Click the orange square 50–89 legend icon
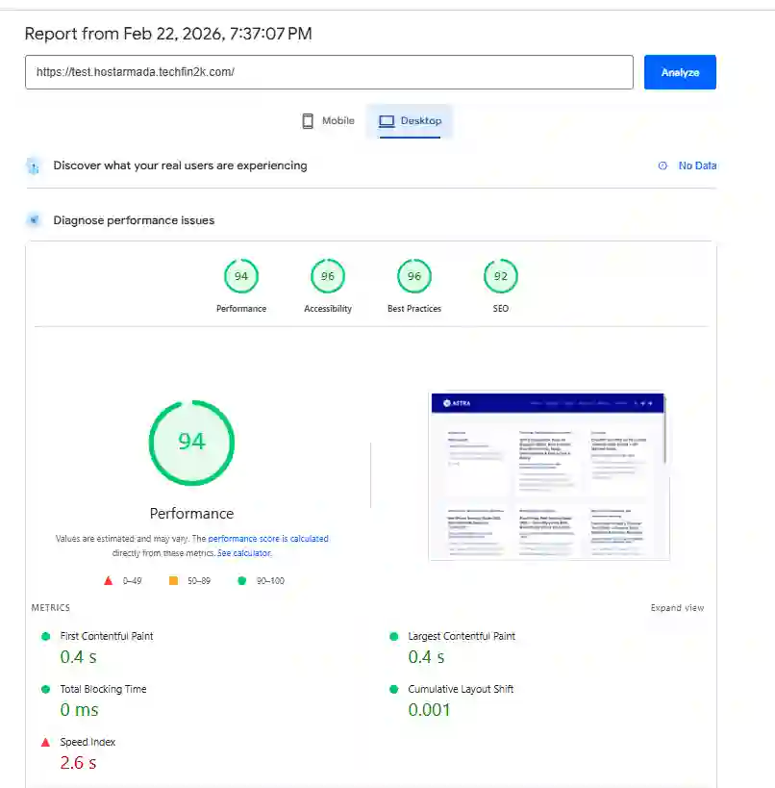This screenshot has height=788, width=775. (173, 581)
